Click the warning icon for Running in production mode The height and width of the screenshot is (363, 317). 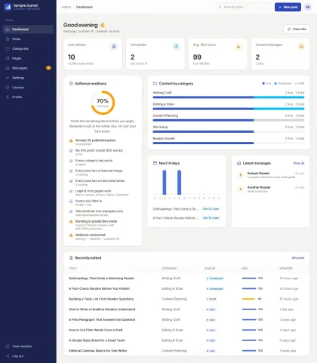click(x=71, y=222)
